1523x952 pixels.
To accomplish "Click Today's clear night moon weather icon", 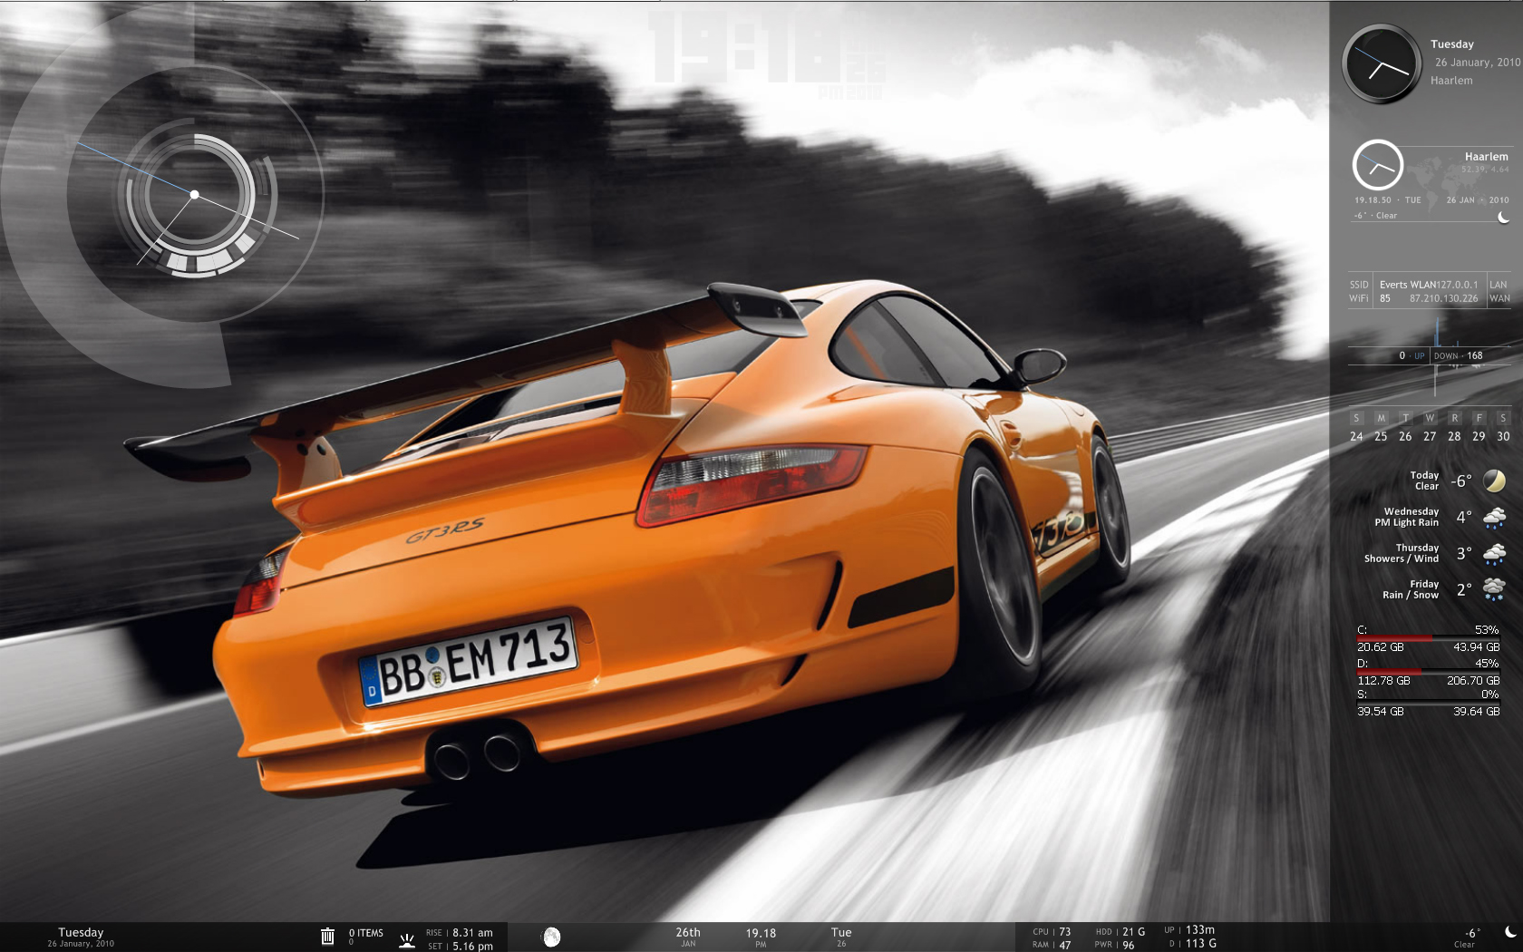I will pos(1494,481).
